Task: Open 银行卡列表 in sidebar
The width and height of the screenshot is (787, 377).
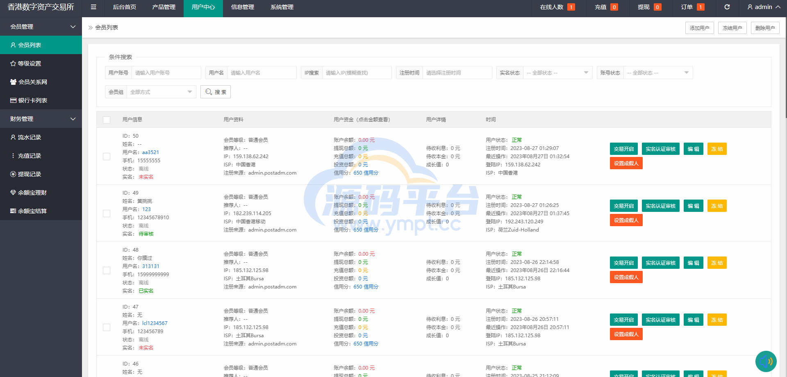Action: click(41, 100)
